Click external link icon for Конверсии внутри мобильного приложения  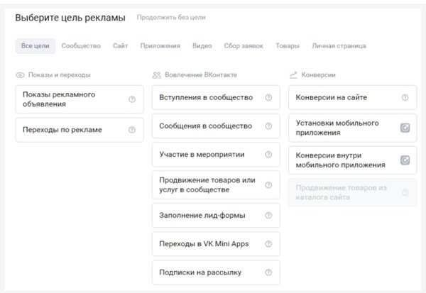pyautogui.click(x=405, y=160)
